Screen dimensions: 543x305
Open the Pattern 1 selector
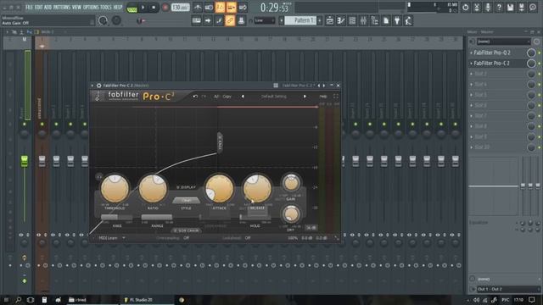click(300, 20)
